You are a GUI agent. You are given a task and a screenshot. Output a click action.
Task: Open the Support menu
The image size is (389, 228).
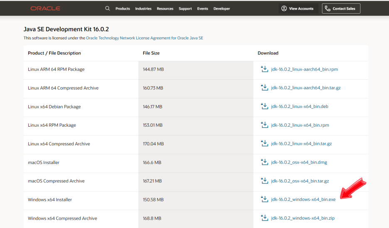coord(185,9)
